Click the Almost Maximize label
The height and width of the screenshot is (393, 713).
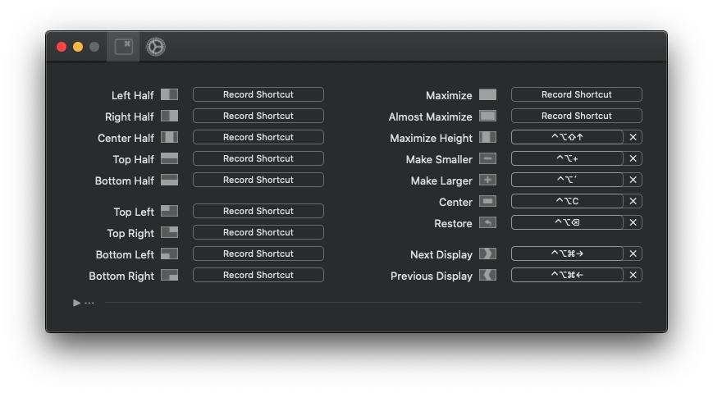coord(430,117)
